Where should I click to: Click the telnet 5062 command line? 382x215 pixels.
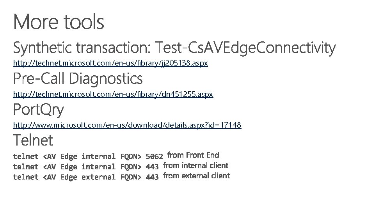[88, 156]
